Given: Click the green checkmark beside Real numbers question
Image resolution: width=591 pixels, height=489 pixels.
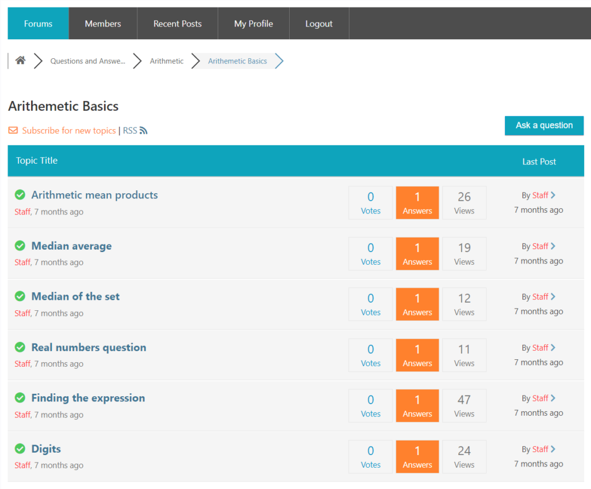Looking at the screenshot, I should click(x=21, y=347).
